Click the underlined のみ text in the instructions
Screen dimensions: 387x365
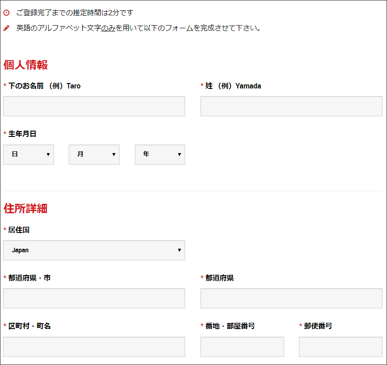[108, 28]
